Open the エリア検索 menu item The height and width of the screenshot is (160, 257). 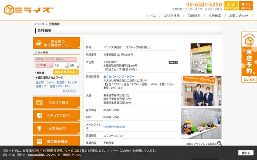[171, 16]
